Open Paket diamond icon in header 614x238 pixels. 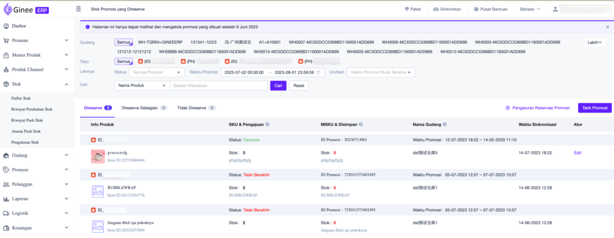407,9
